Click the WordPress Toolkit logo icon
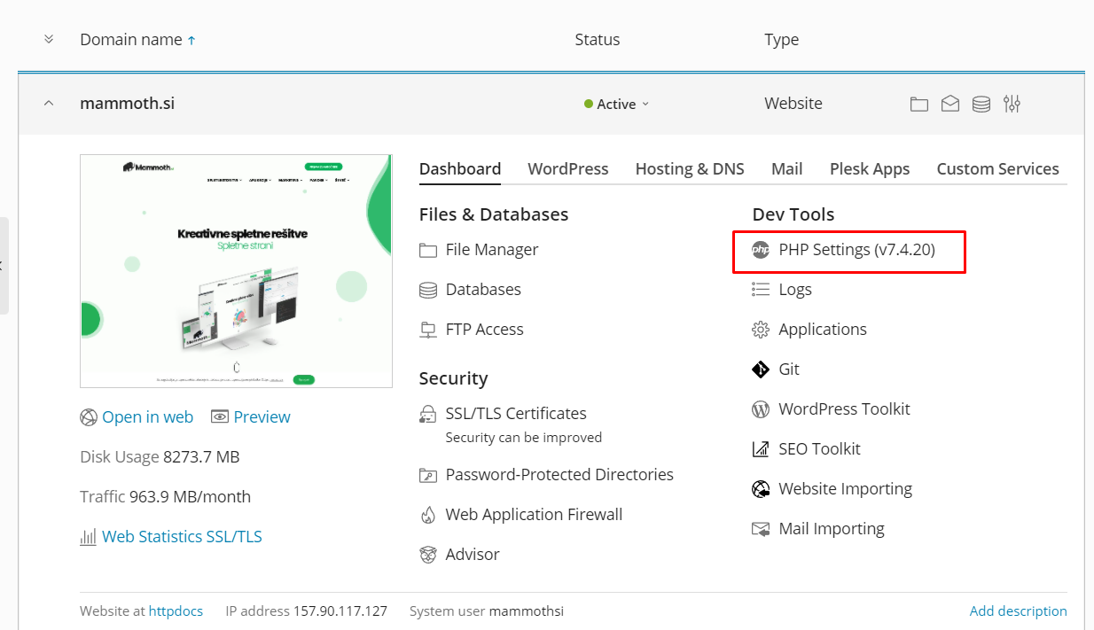Image resolution: width=1094 pixels, height=630 pixels. (761, 409)
